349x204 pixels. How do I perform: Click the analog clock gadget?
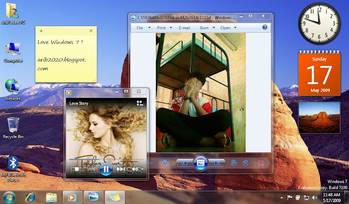[320, 23]
